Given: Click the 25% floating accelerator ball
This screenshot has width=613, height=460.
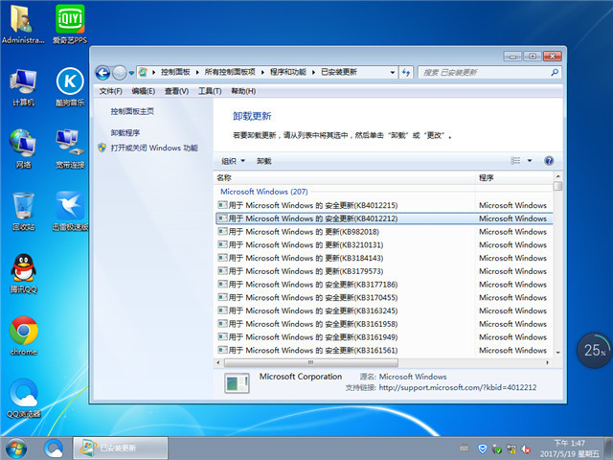Looking at the screenshot, I should [x=594, y=351].
